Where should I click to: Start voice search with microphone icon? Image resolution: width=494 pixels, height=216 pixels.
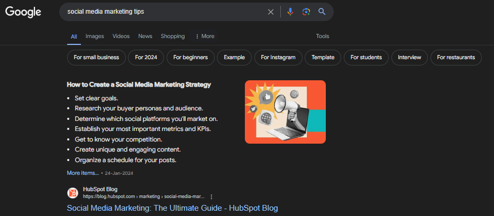tap(290, 12)
